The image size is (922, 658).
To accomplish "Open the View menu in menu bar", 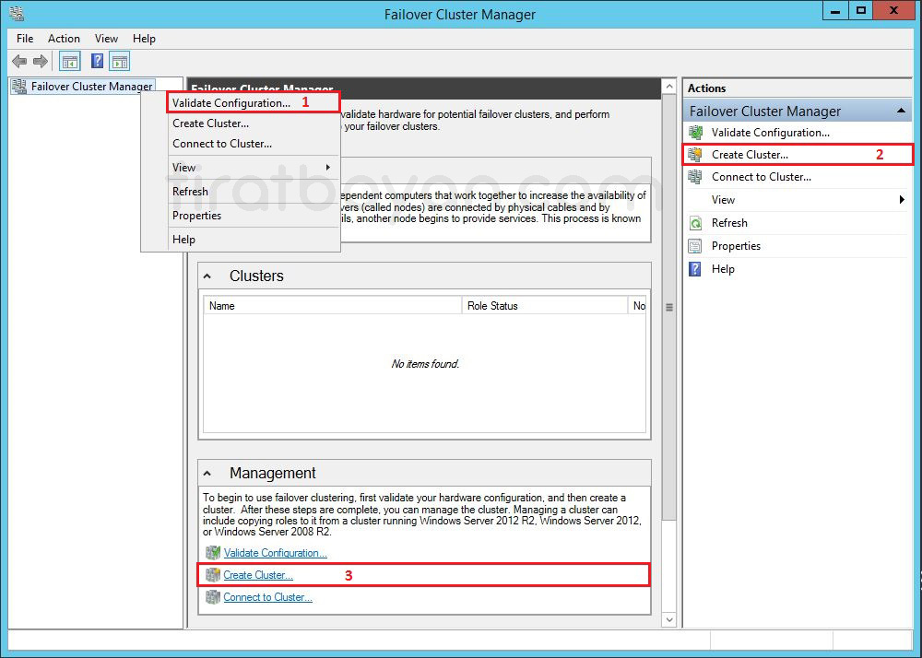I will (106, 39).
